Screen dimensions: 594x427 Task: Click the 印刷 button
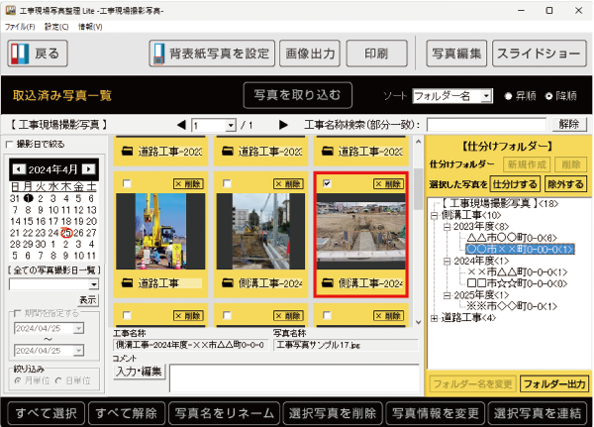[x=377, y=53]
